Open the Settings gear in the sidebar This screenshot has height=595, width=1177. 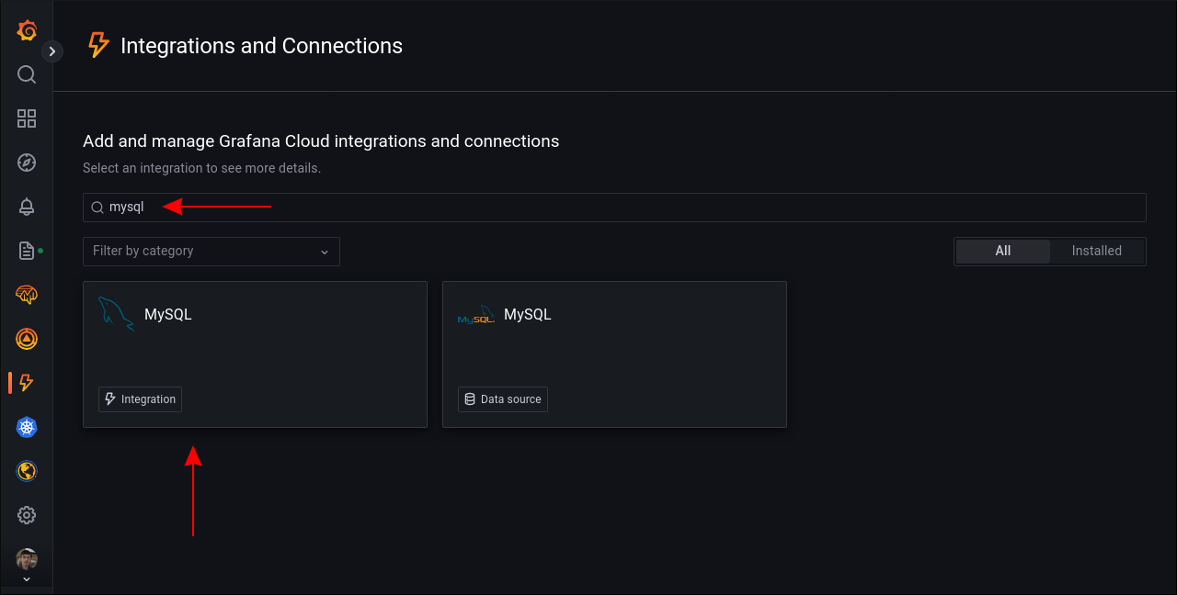point(26,515)
